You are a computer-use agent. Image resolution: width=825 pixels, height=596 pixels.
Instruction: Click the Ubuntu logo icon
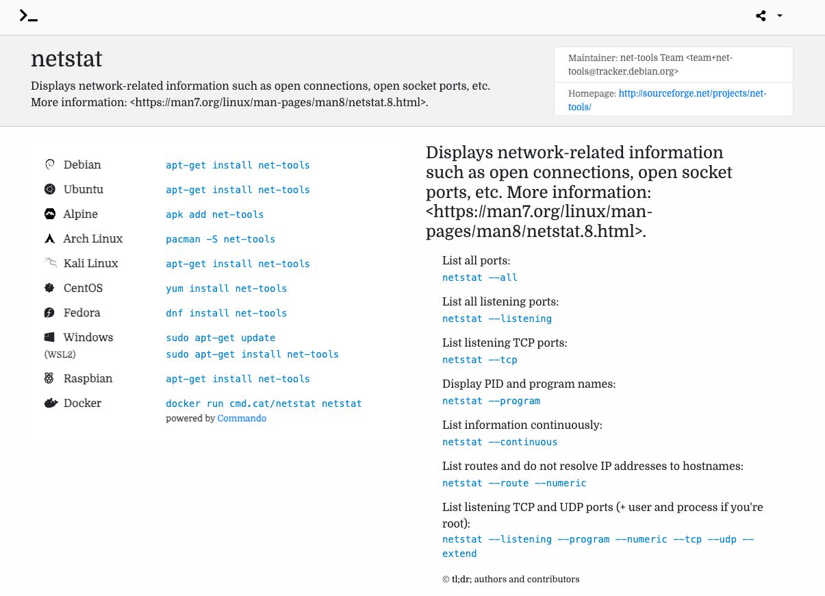(x=49, y=189)
